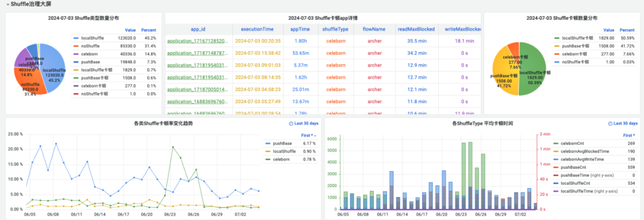
Task: Open the Shuffle卡顿app详情 panel title menu
Action: pos(323,18)
